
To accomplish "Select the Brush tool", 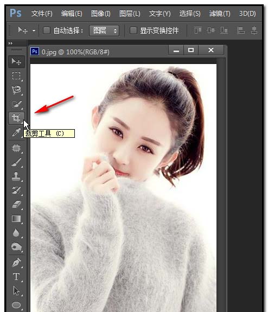I will point(16,162).
